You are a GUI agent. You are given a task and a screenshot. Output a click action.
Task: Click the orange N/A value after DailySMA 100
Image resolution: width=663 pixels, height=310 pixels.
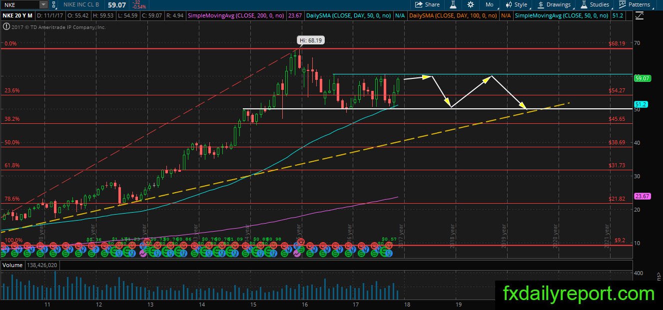(506, 16)
